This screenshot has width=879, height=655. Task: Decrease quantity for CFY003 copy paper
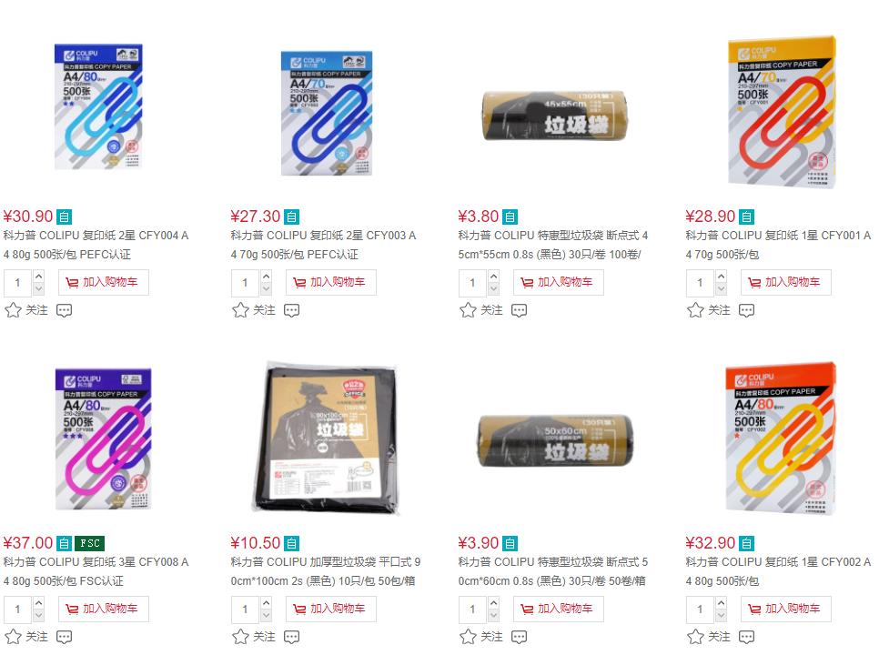click(x=267, y=289)
